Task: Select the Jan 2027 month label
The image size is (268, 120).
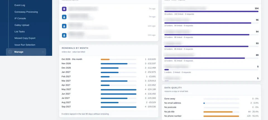Action: coord(66,72)
